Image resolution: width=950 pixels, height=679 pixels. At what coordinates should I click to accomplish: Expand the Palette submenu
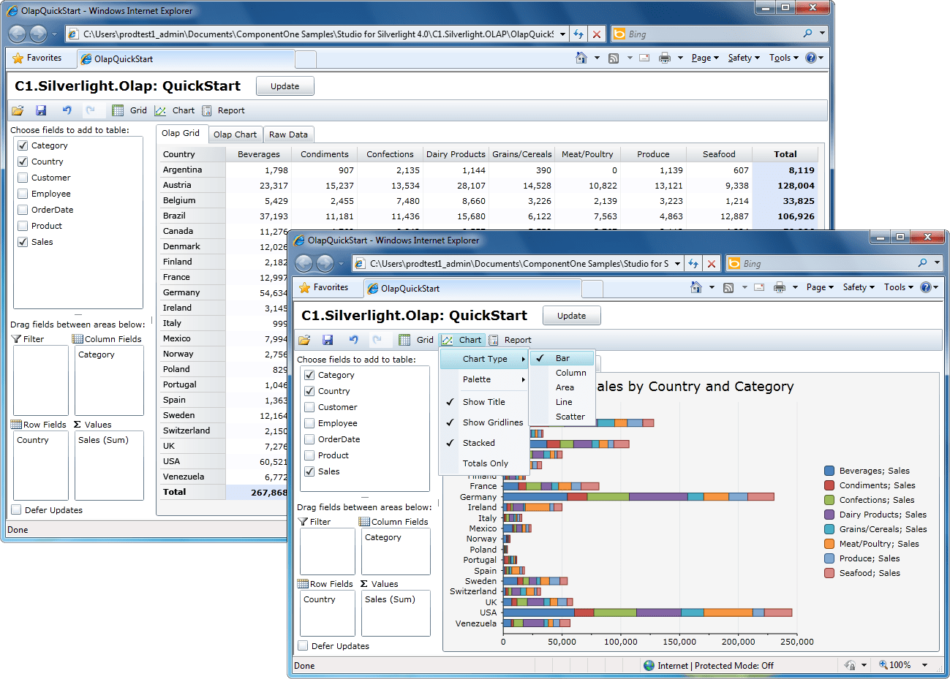[483, 379]
